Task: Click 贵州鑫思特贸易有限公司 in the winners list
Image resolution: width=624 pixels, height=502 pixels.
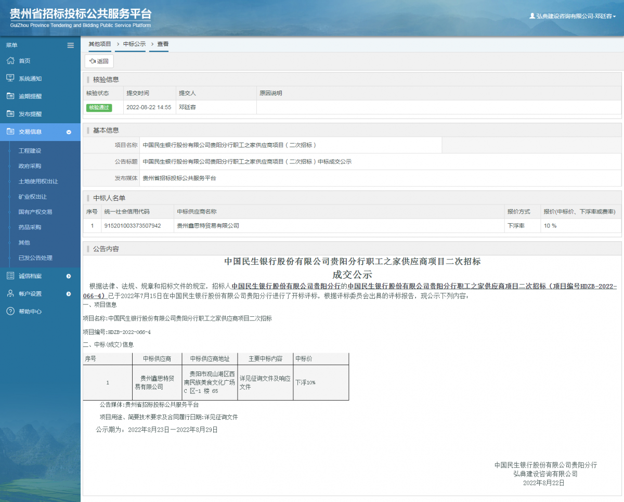Action: coord(208,226)
